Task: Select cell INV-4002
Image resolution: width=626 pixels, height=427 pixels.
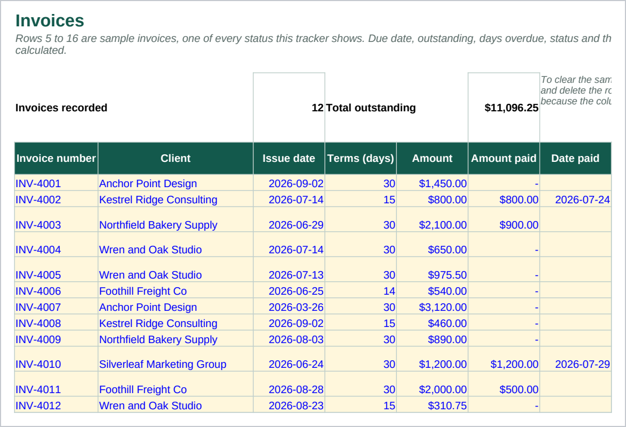Action: (x=56, y=199)
